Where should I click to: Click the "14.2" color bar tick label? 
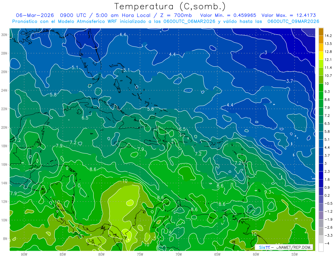tap(328, 36)
